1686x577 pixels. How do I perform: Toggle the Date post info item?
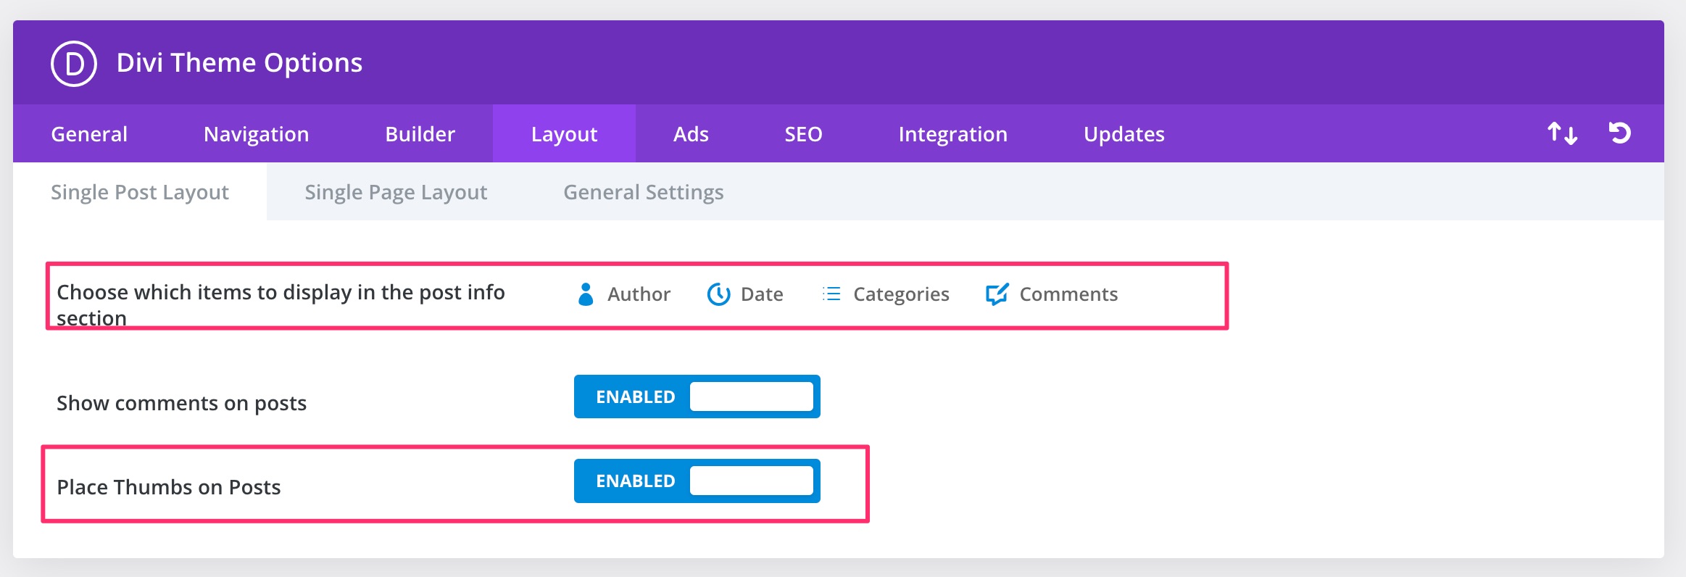coord(745,294)
